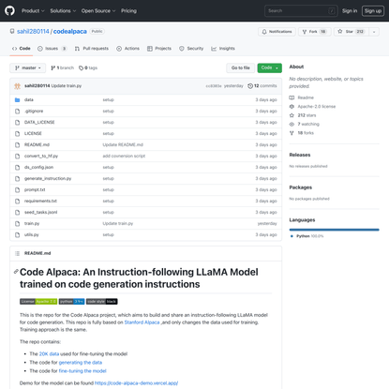389x389 pixels.
Task: Expand the green Code download dropdown
Action: [x=269, y=67]
